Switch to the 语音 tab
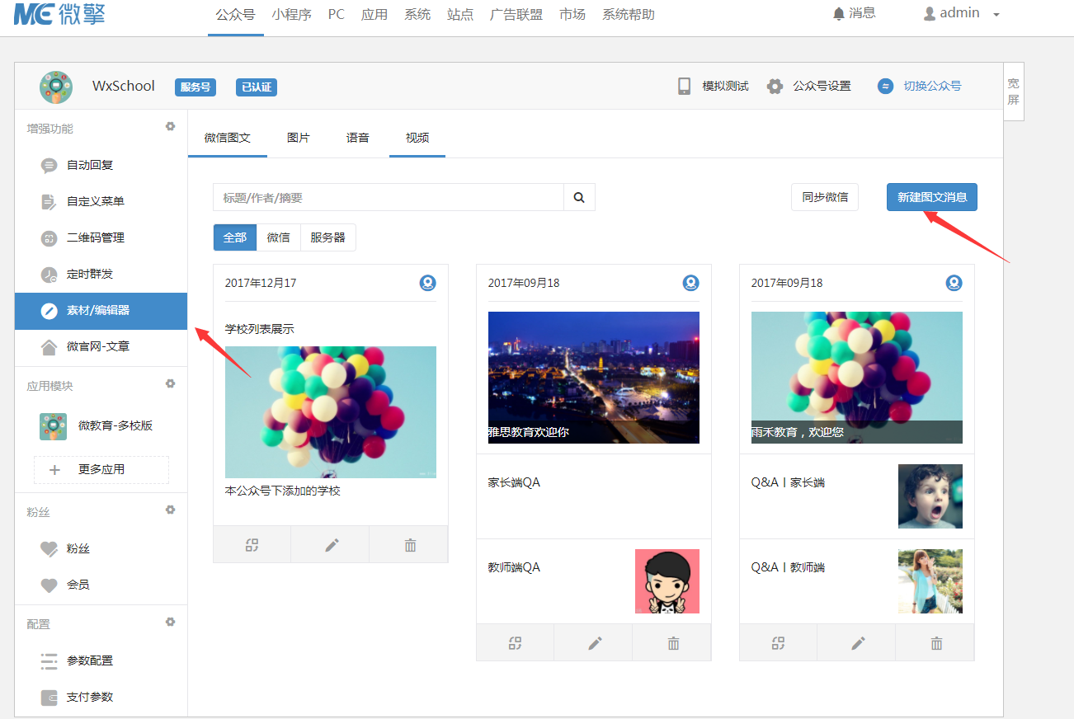Image resolution: width=1074 pixels, height=719 pixels. point(358,138)
